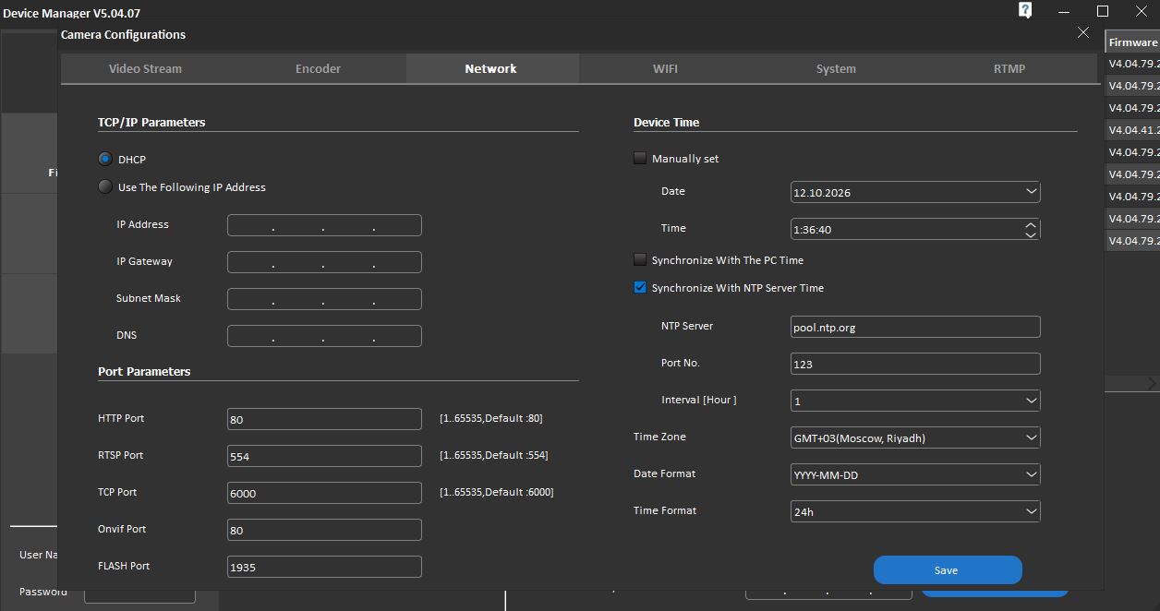This screenshot has height=611, width=1160.
Task: Switch to the Video Stream tab
Action: point(145,68)
